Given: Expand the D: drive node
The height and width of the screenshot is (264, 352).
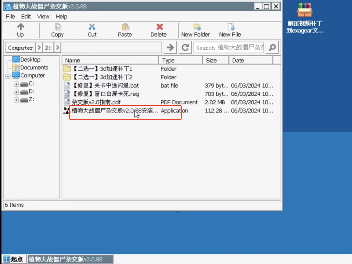Looking at the screenshot, I should click(x=16, y=92).
